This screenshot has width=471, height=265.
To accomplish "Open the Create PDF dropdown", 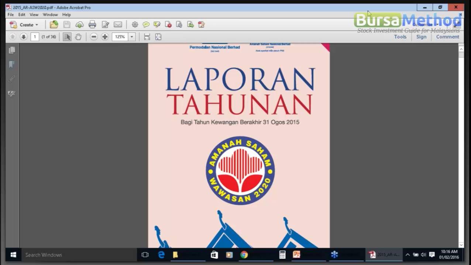I will tap(24, 25).
